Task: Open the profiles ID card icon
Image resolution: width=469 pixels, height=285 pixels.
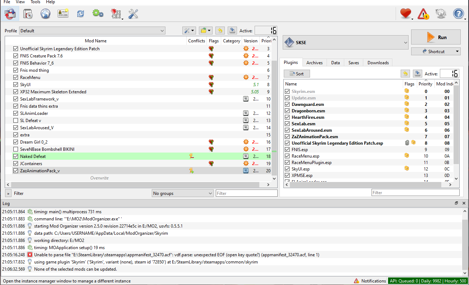Action: pyautogui.click(x=63, y=14)
